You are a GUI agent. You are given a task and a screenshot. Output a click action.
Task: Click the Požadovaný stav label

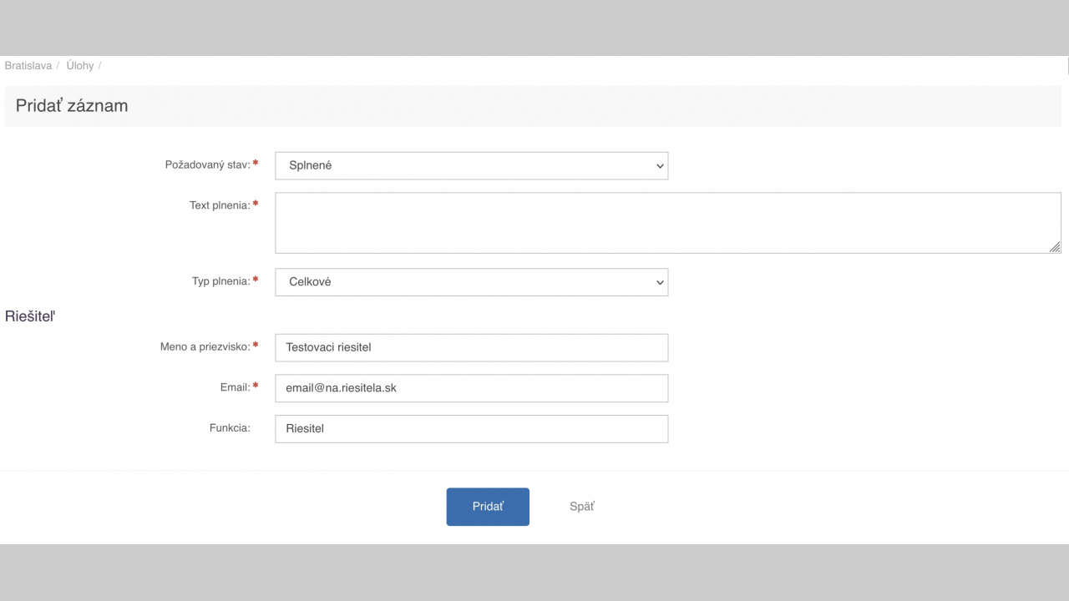coord(207,165)
